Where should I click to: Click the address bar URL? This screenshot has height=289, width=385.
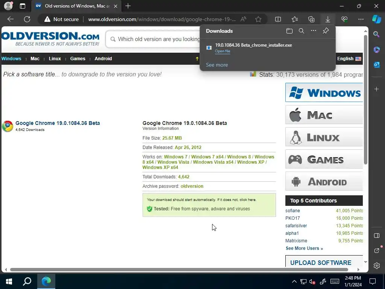[x=162, y=19]
